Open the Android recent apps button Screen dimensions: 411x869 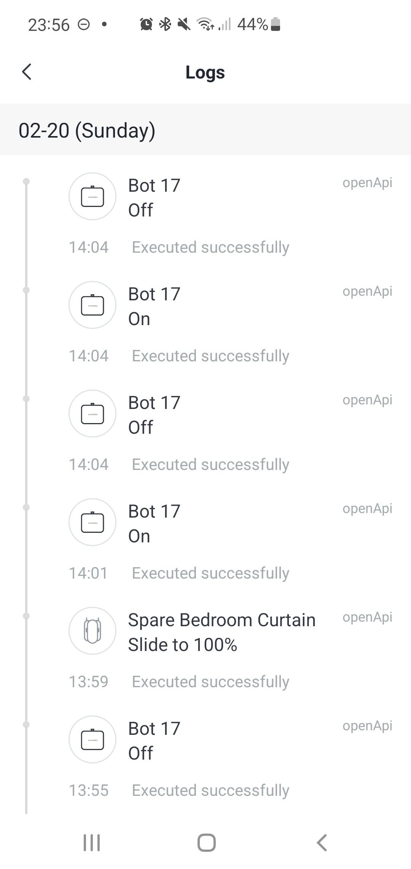coord(92,842)
